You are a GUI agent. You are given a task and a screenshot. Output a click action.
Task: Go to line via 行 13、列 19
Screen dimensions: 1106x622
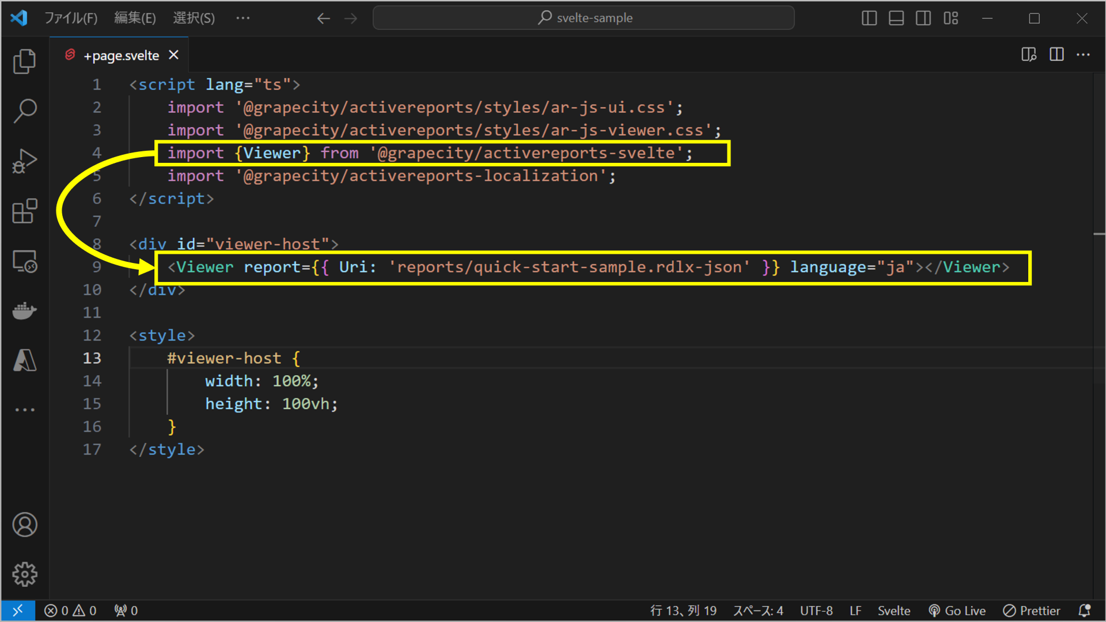[683, 610]
